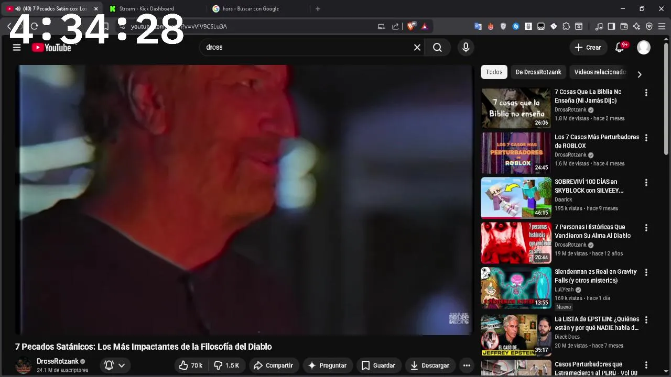
Task: Open options for LISTA de EPSTEIN video
Action: (x=646, y=319)
